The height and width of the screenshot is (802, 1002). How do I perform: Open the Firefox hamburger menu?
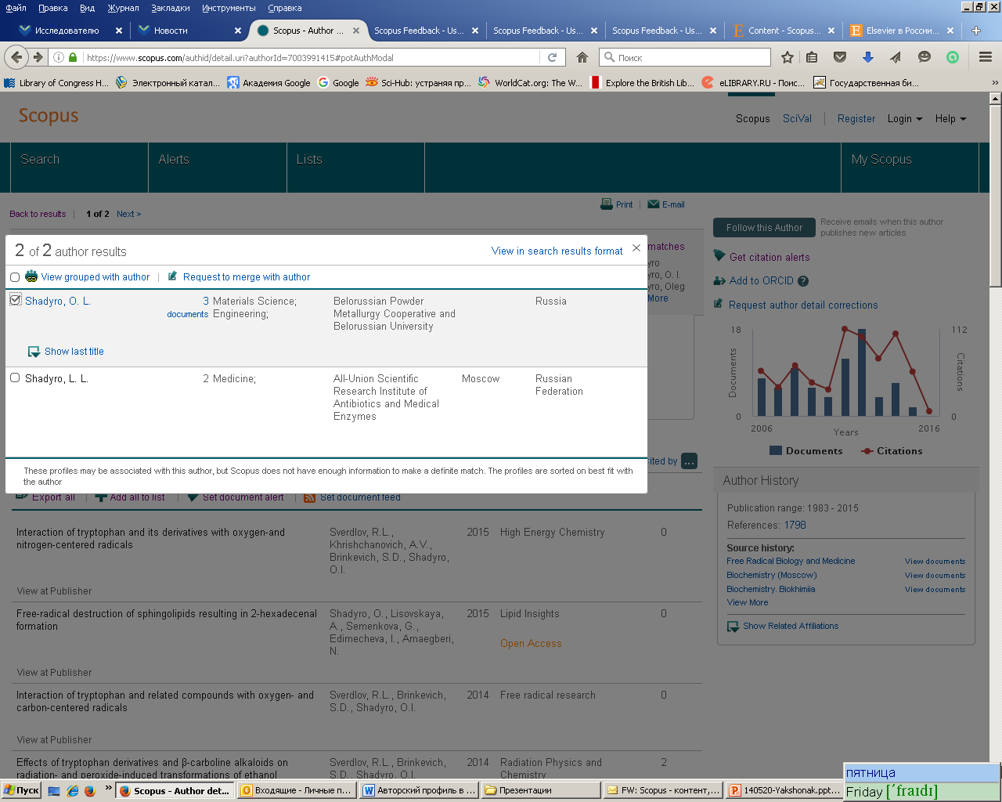(986, 57)
